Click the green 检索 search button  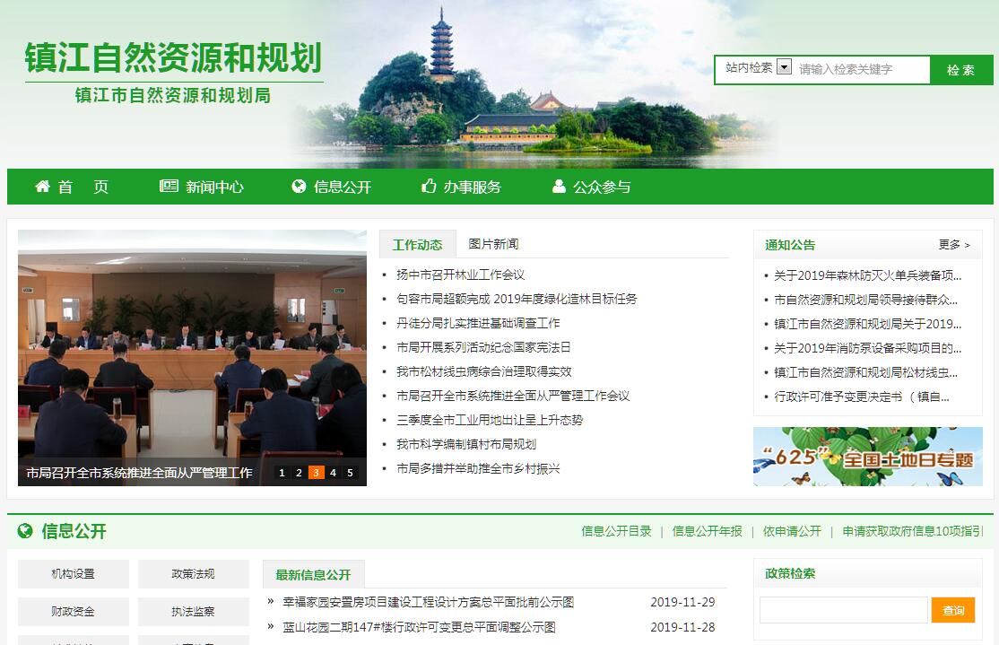960,69
